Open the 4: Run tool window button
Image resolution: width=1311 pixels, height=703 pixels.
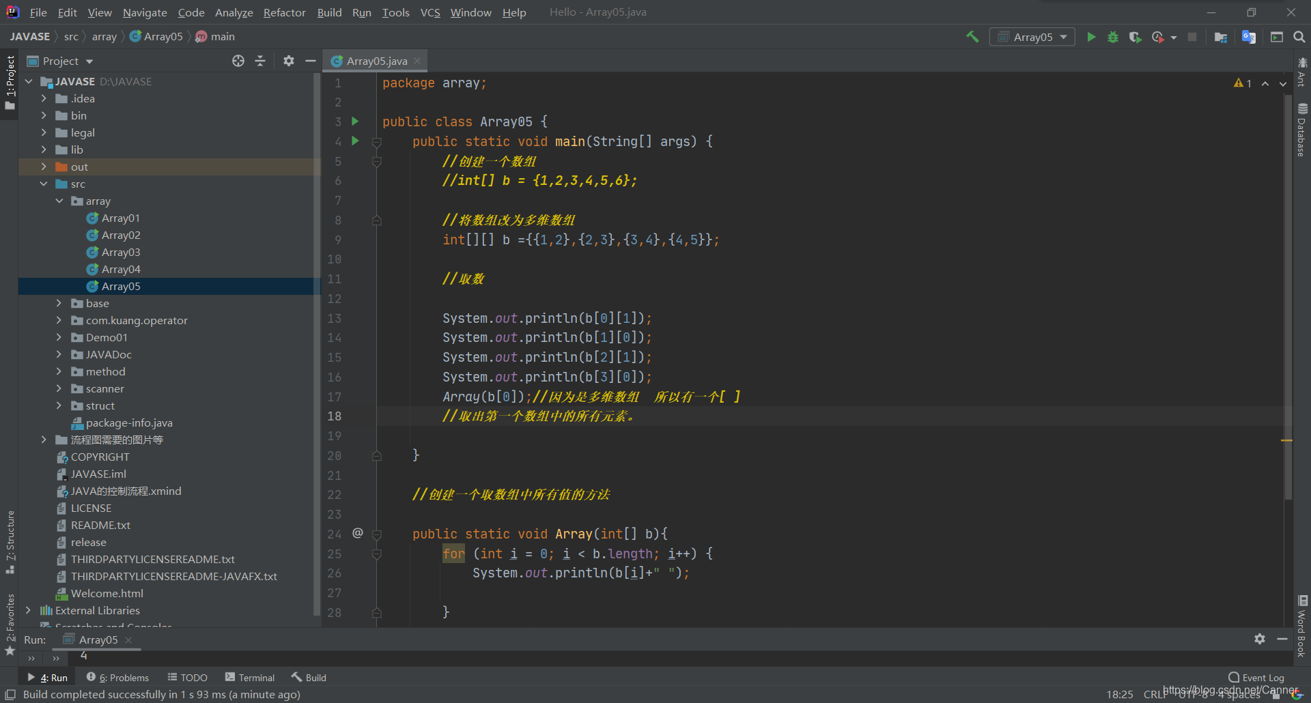tap(48, 677)
